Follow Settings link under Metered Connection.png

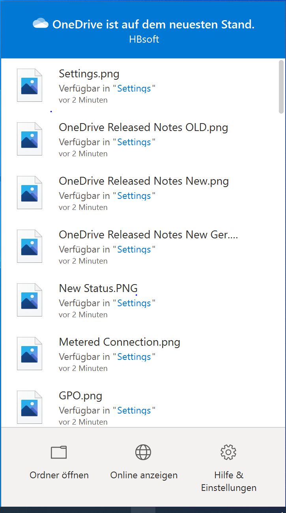click(134, 357)
